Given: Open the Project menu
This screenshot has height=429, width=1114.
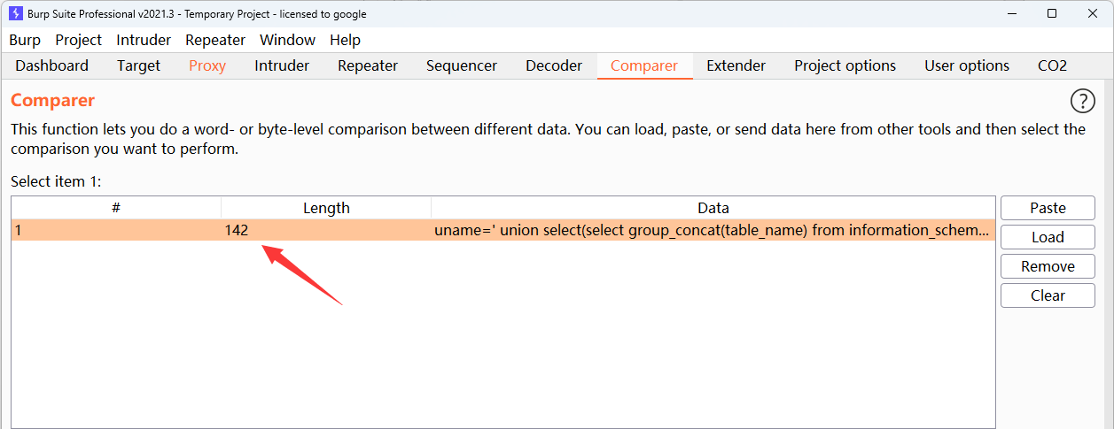Looking at the screenshot, I should click(78, 40).
